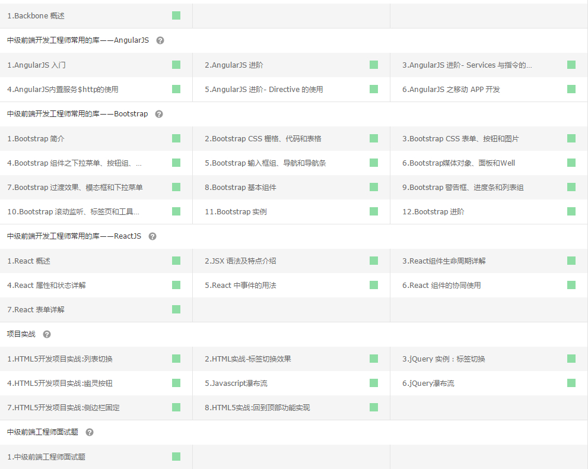This screenshot has height=469, width=588.
Task: Open lesson 1.AngularJS 入门
Action: click(36, 65)
